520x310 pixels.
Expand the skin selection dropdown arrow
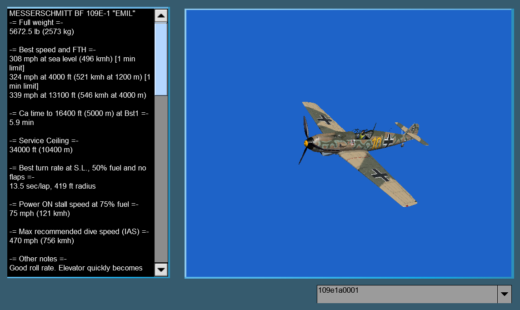[504, 294]
